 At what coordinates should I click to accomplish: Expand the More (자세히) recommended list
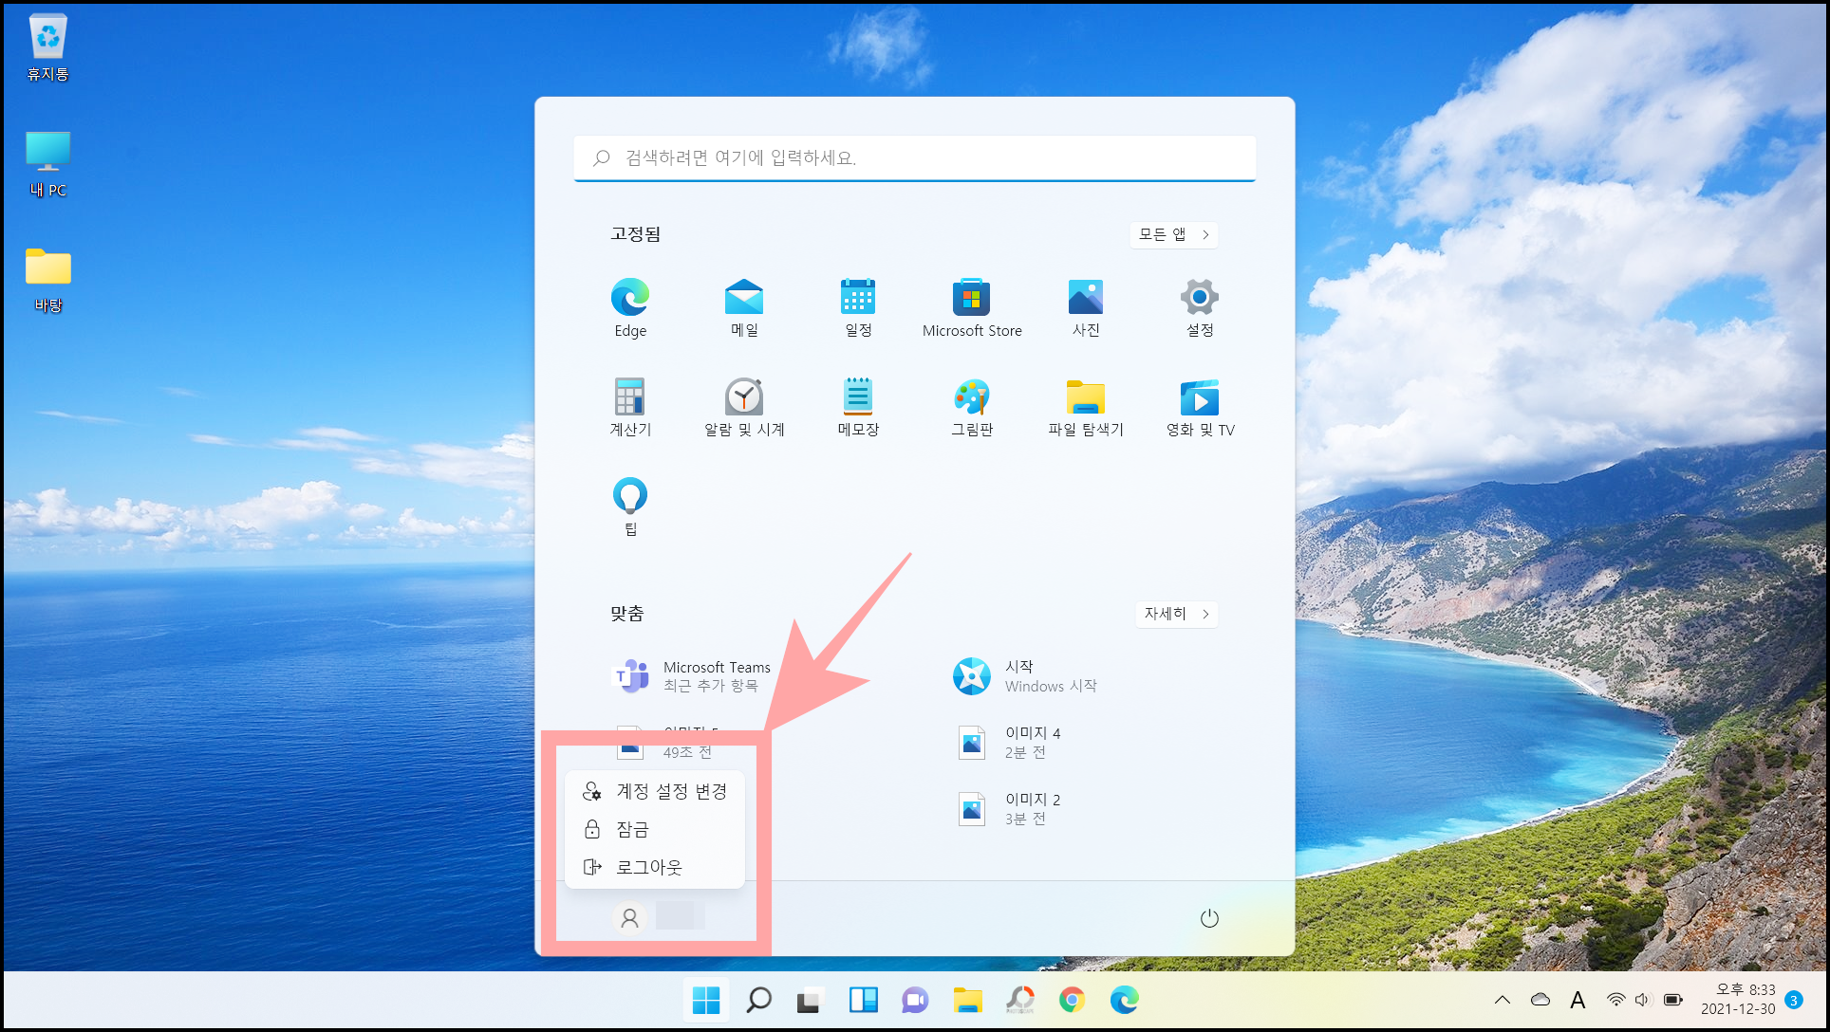click(1176, 614)
